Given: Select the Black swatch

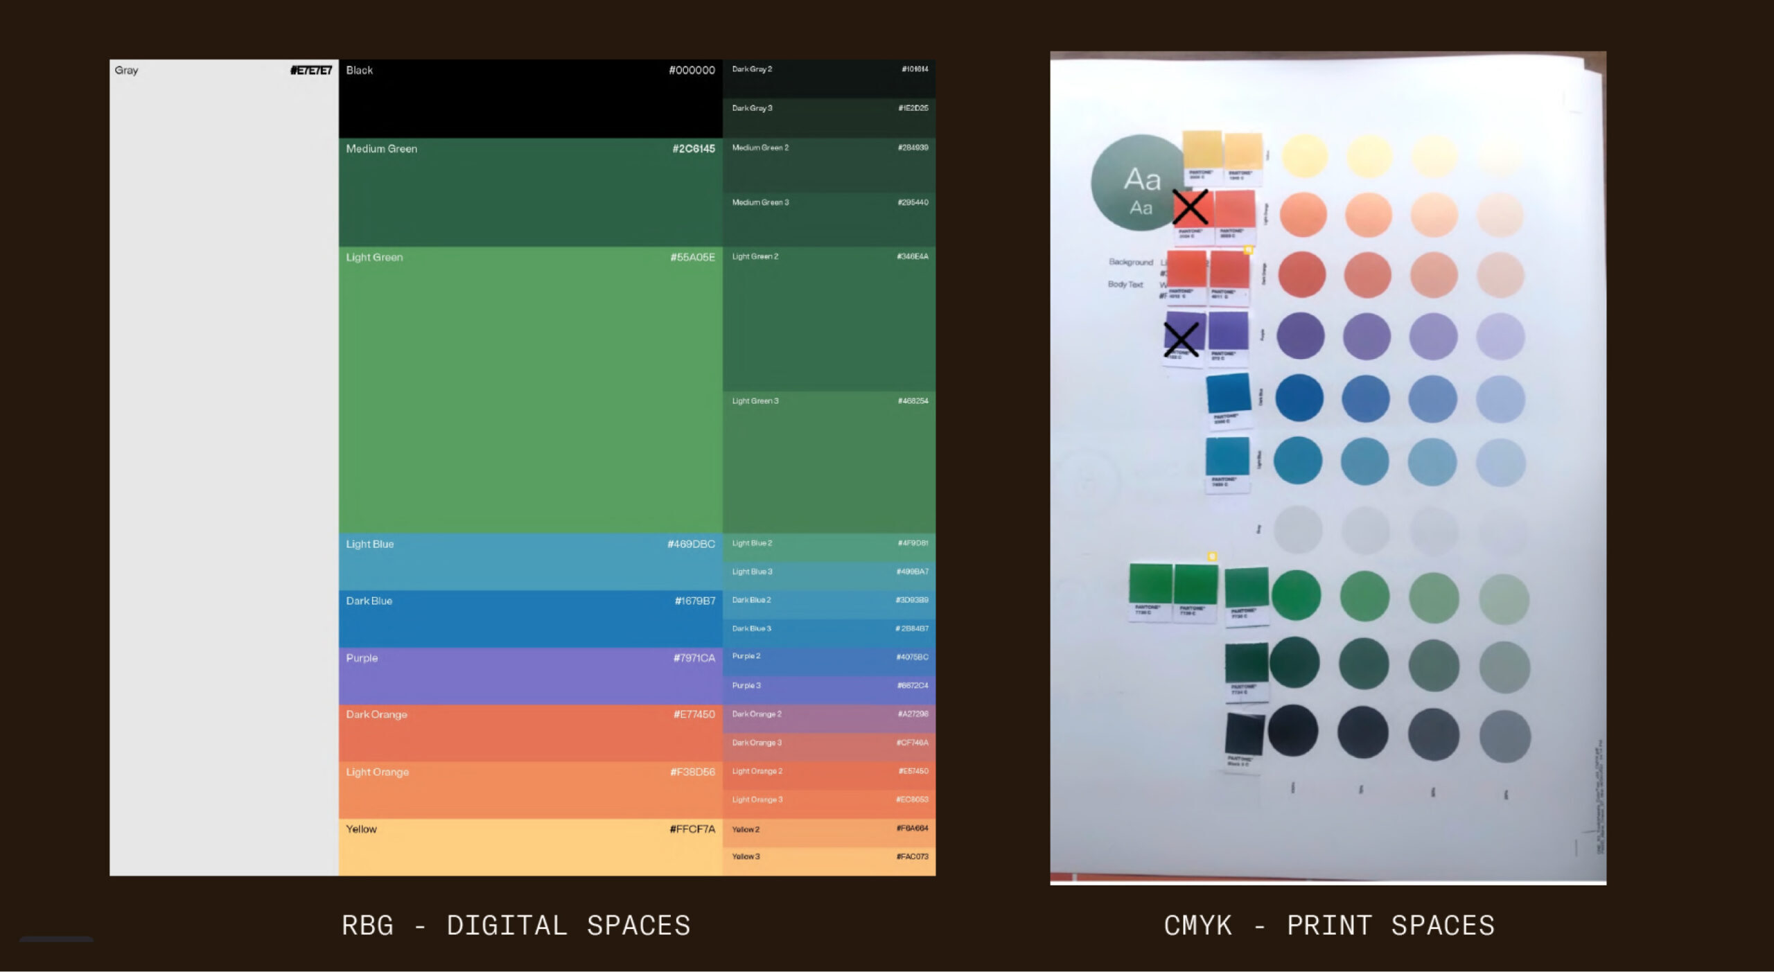Looking at the screenshot, I should pos(531,98).
